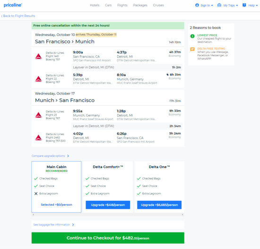
Task: Click the Delta Free Texting chat icon
Action: [192, 49]
